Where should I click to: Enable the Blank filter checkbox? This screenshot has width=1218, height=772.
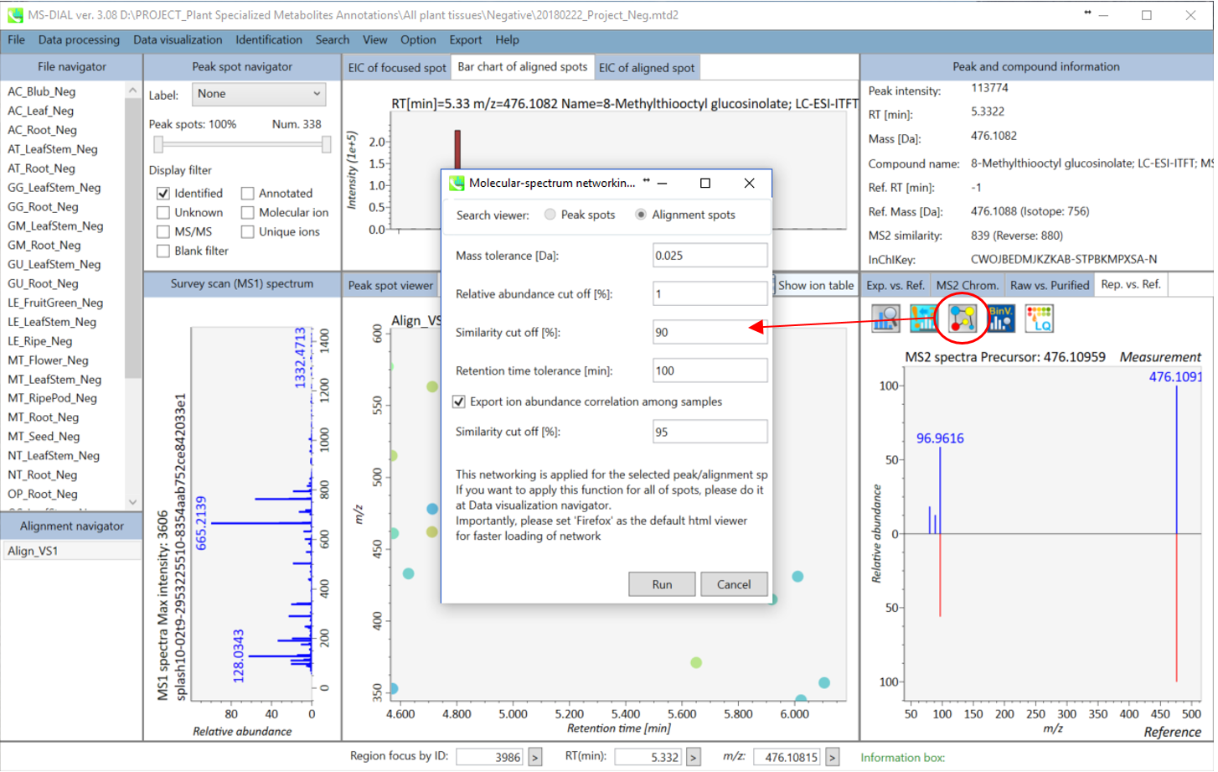[163, 251]
